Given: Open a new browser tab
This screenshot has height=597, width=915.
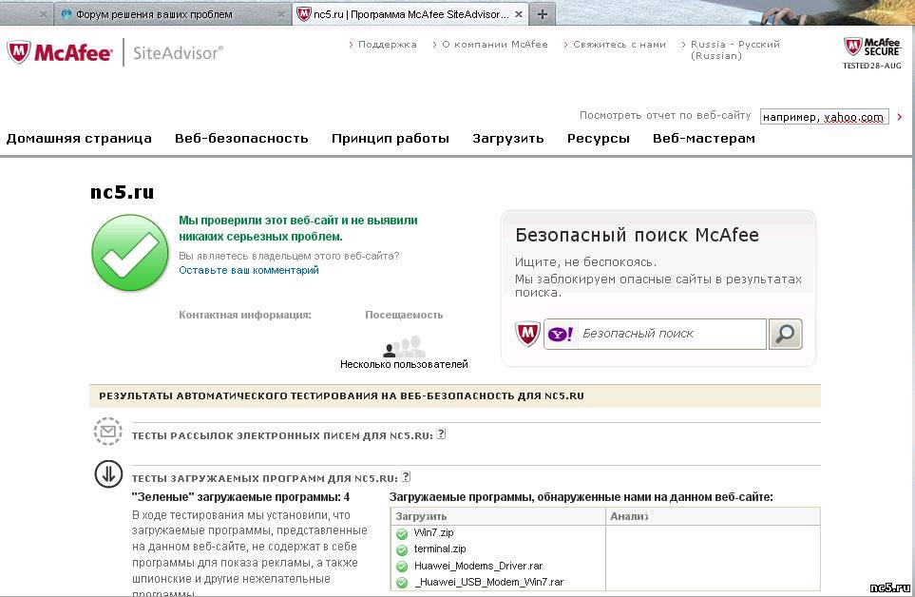Looking at the screenshot, I should point(543,14).
